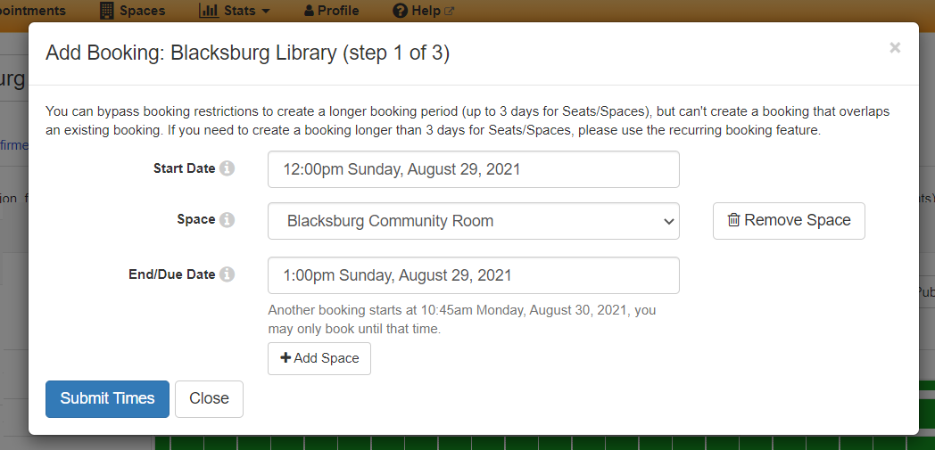Click the Start Date info icon
Screen dimensions: 935x450
[227, 168]
